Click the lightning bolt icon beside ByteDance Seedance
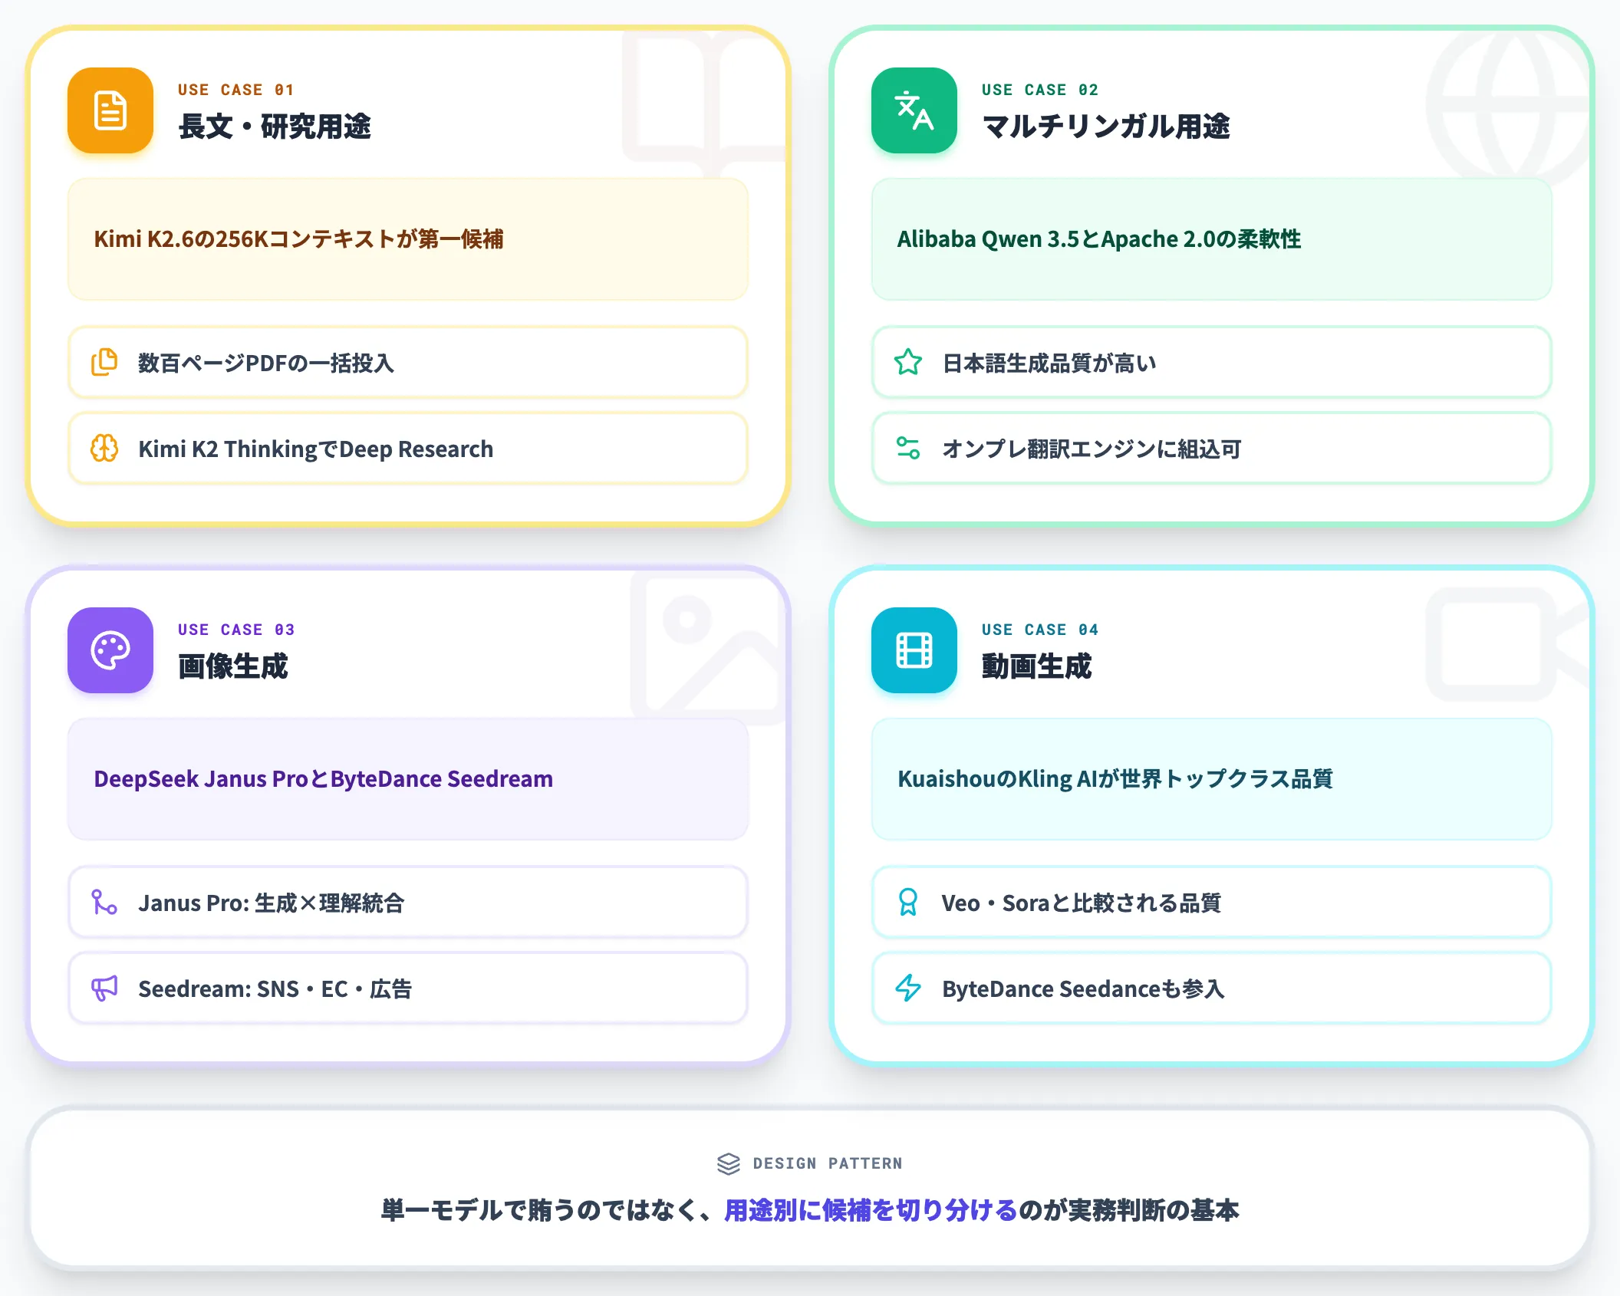This screenshot has height=1296, width=1620. [908, 988]
